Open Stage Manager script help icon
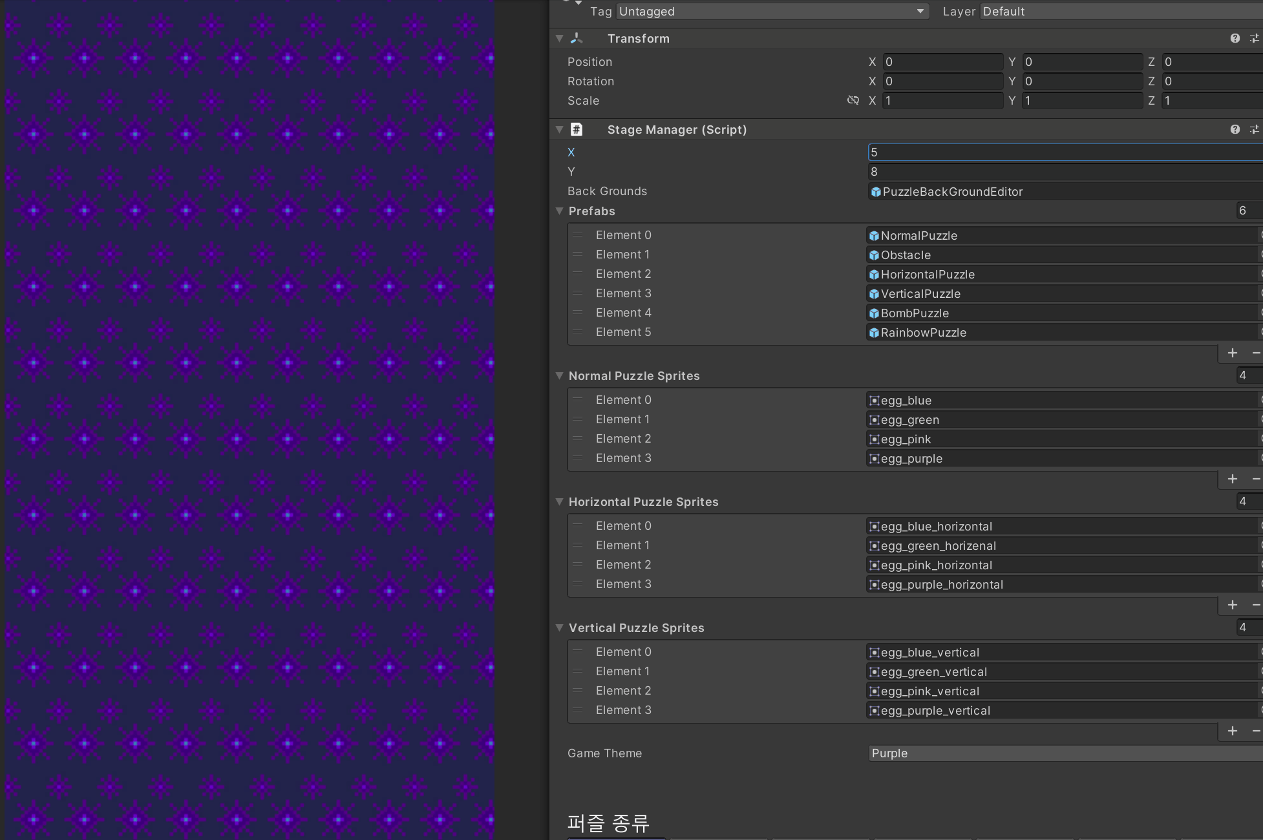Viewport: 1263px width, 840px height. 1235,130
